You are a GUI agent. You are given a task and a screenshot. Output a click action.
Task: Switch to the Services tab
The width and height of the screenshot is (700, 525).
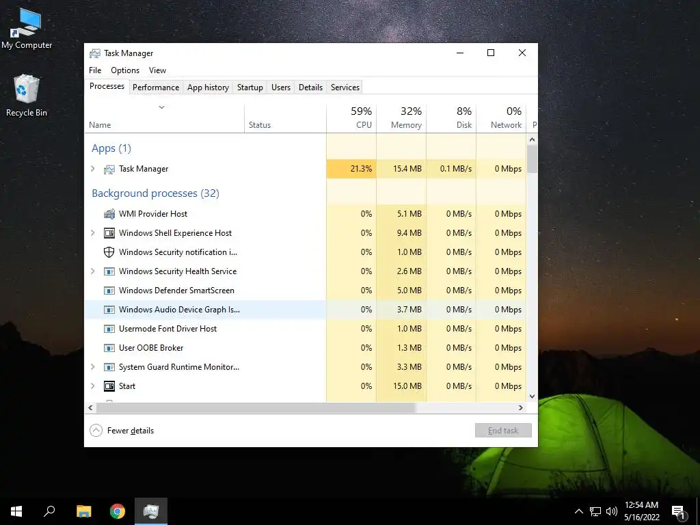[x=345, y=87]
